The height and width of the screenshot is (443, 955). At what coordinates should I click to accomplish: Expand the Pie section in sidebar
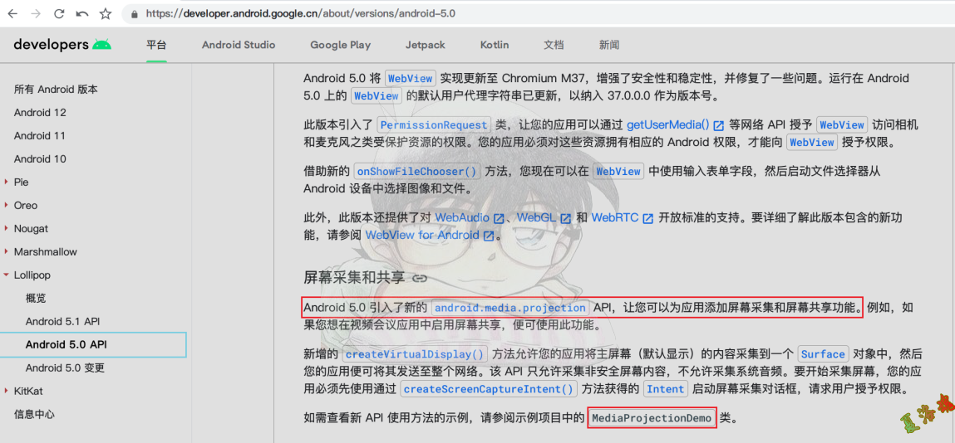pyautogui.click(x=7, y=182)
